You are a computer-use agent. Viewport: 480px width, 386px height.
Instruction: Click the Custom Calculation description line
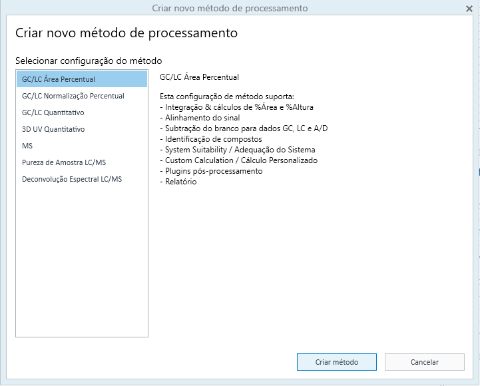click(x=239, y=160)
